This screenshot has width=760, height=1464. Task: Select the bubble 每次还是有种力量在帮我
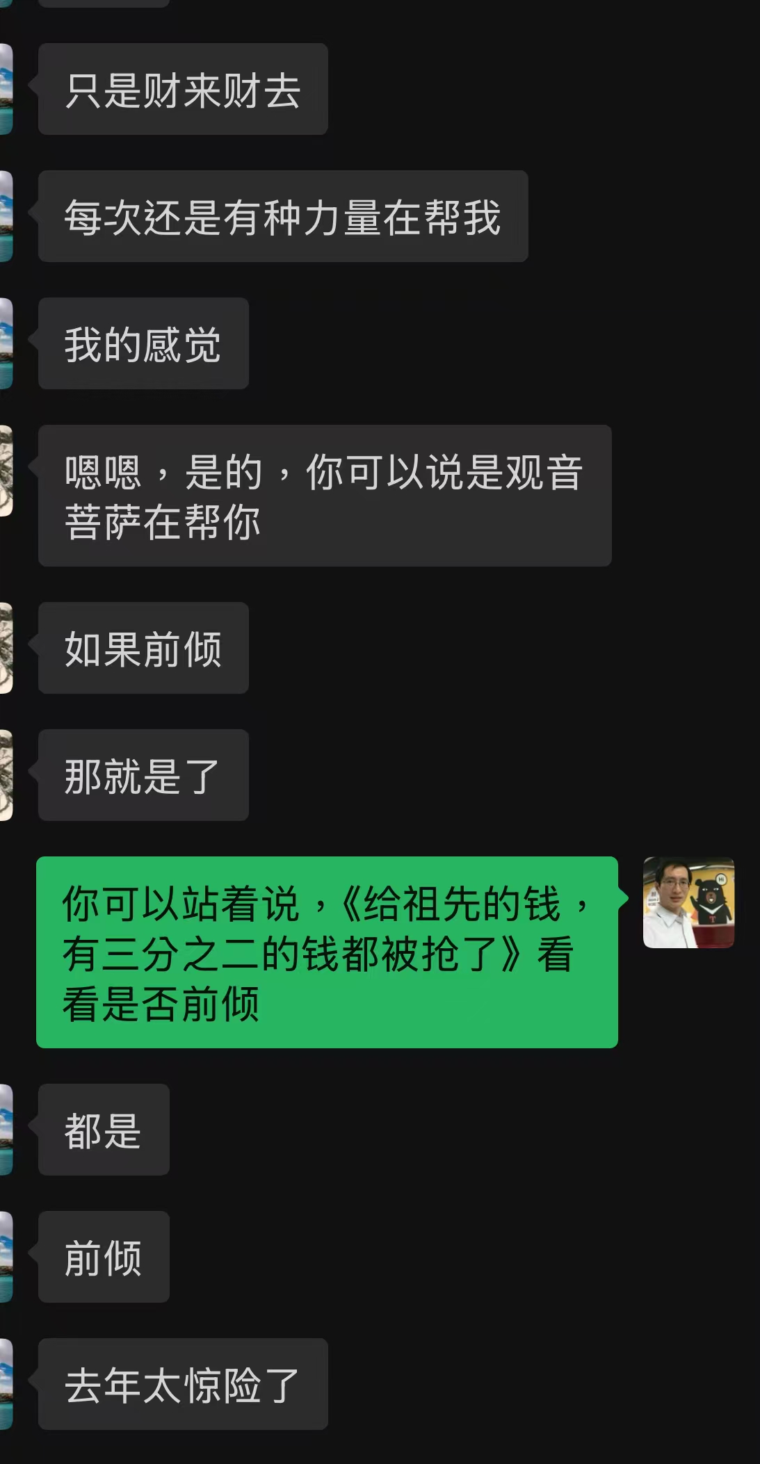click(283, 216)
